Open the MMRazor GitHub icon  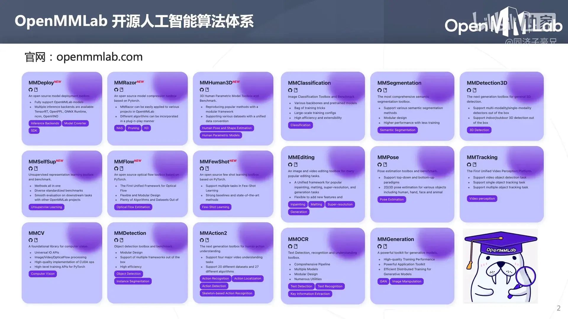pyautogui.click(x=116, y=90)
